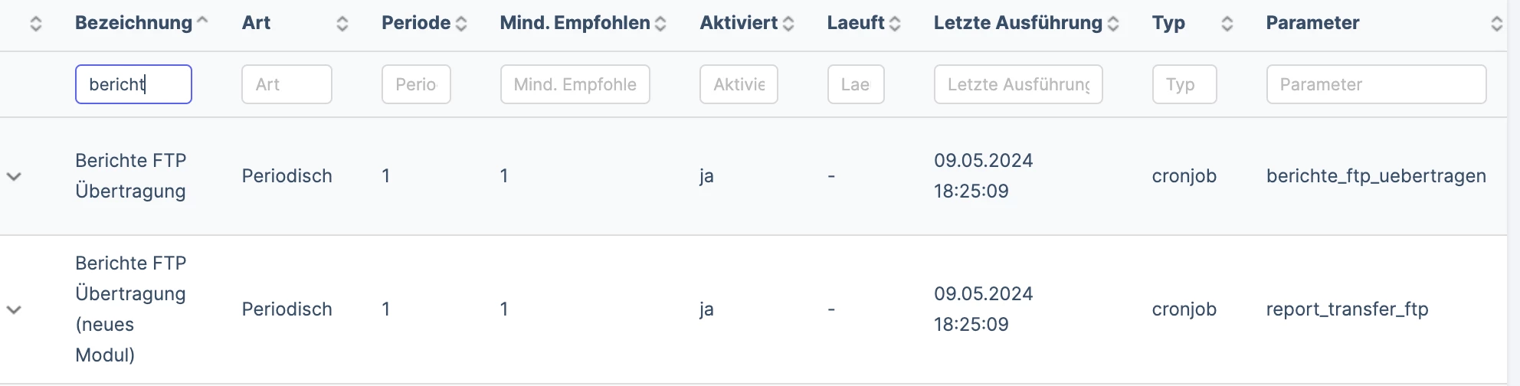
Task: Click the sort arrows in the first empty column
Action: [x=36, y=24]
